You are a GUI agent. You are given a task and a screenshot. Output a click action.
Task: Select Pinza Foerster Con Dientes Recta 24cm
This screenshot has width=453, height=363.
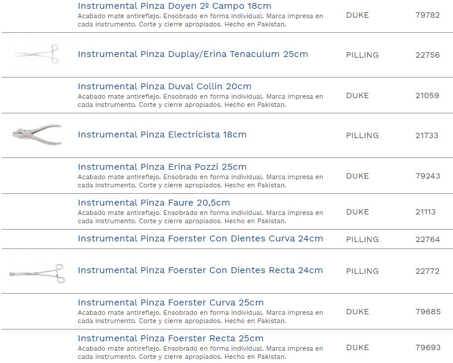[x=200, y=271]
